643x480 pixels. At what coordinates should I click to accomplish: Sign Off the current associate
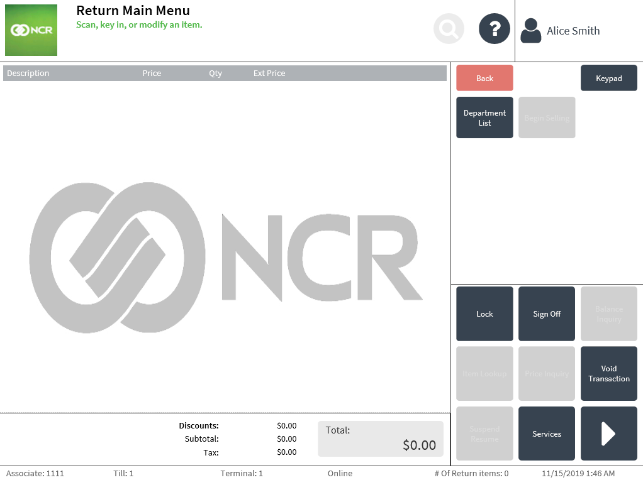[546, 314]
